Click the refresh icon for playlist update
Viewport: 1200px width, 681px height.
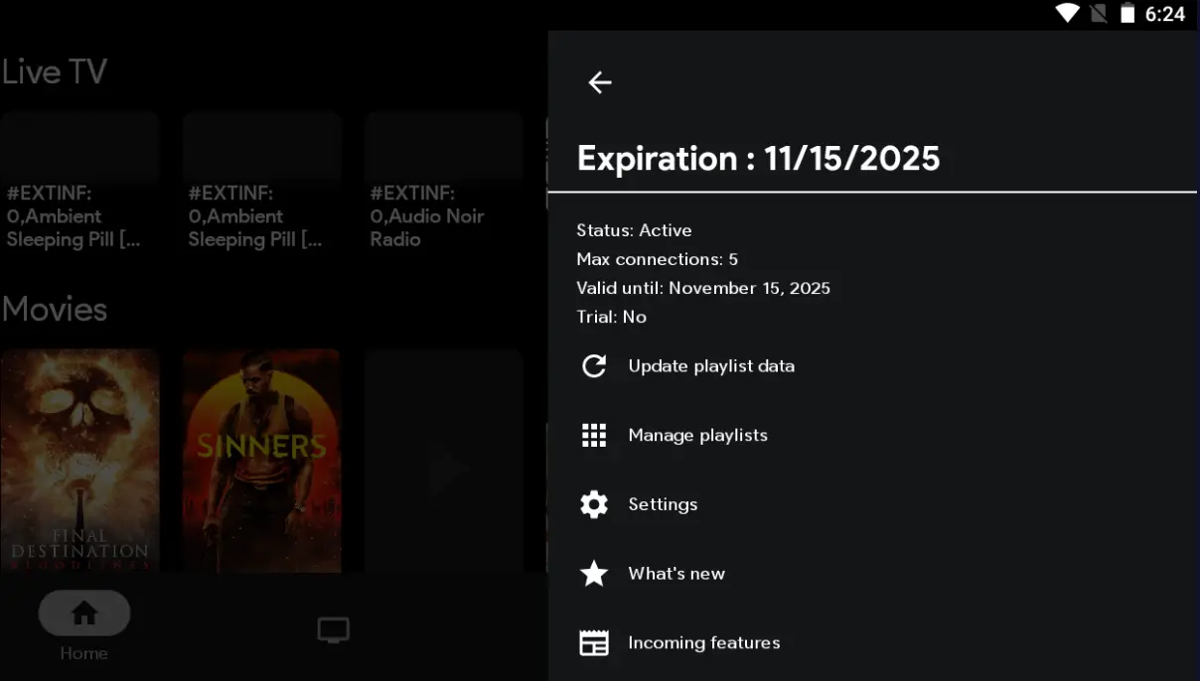point(594,366)
